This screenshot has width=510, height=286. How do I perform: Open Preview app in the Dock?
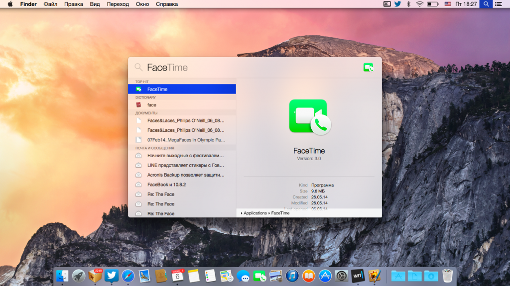pos(276,276)
